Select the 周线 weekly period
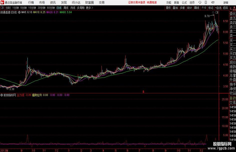The width and height of the screenshot is (236, 152). [x=66, y=8]
